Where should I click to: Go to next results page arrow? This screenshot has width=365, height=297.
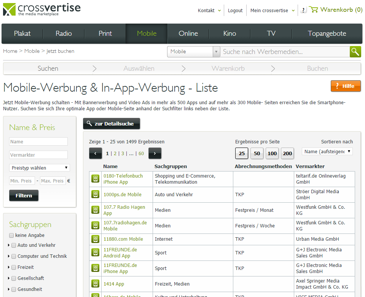[x=155, y=153]
